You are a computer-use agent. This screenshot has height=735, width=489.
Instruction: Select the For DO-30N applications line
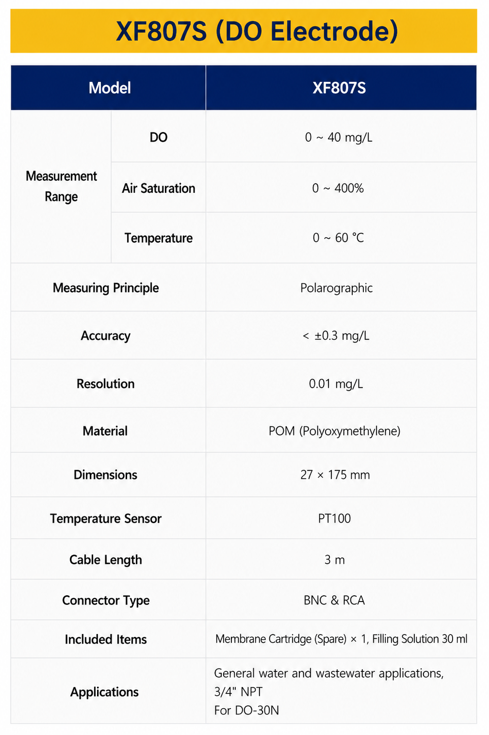[246, 710]
